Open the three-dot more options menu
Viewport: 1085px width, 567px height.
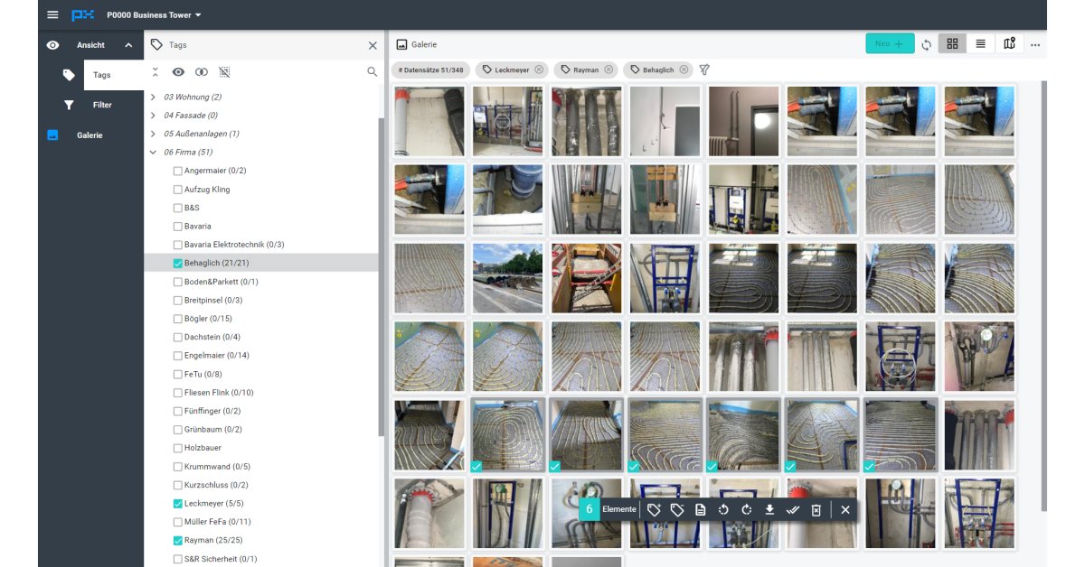click(1036, 44)
